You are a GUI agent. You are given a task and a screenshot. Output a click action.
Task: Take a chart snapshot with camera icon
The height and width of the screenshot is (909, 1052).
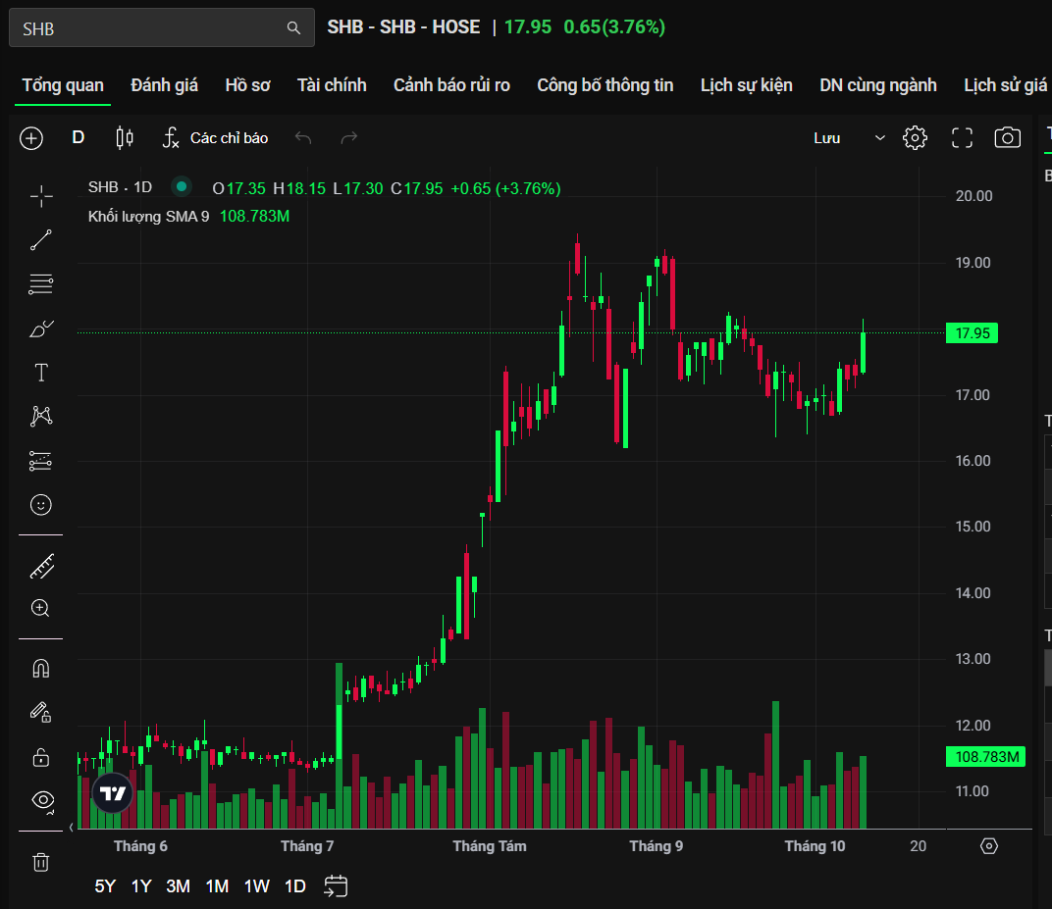tap(1008, 138)
